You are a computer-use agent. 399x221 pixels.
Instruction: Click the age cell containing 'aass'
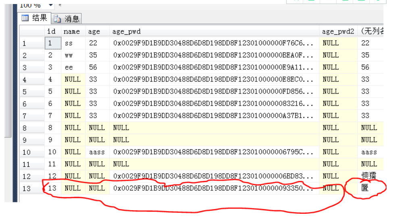[x=97, y=152]
